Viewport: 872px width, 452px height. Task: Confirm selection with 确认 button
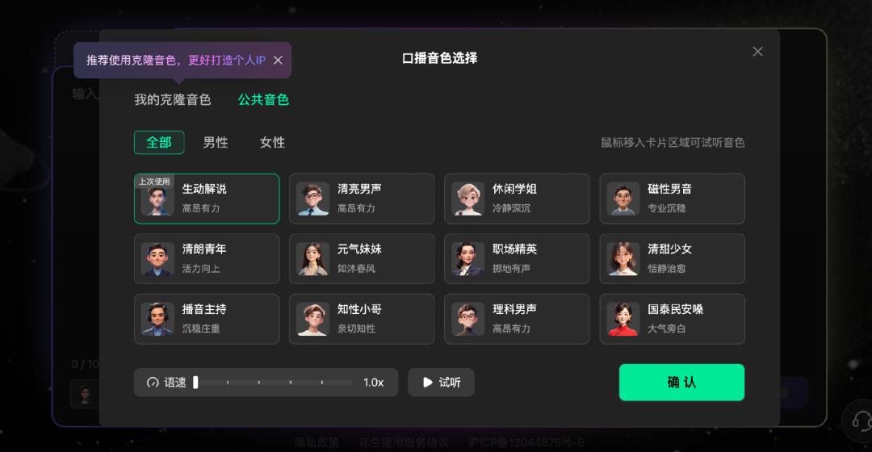click(681, 383)
